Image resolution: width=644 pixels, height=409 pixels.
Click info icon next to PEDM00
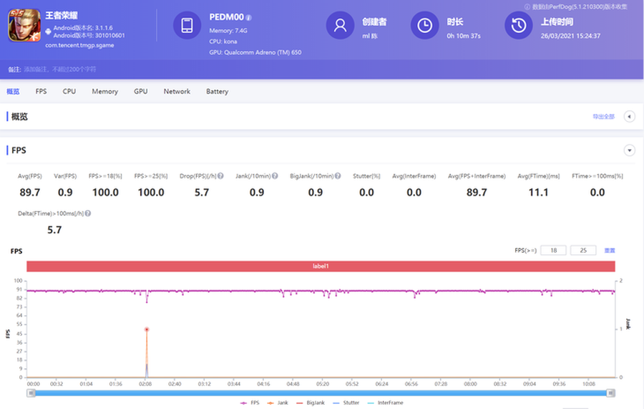tap(248, 17)
